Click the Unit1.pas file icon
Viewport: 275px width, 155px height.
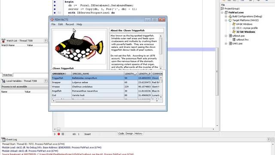pos(230,43)
